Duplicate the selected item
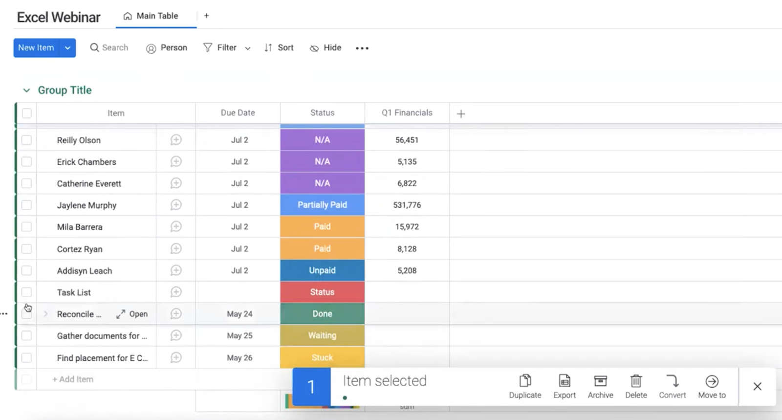The height and width of the screenshot is (420, 782). coord(525,386)
